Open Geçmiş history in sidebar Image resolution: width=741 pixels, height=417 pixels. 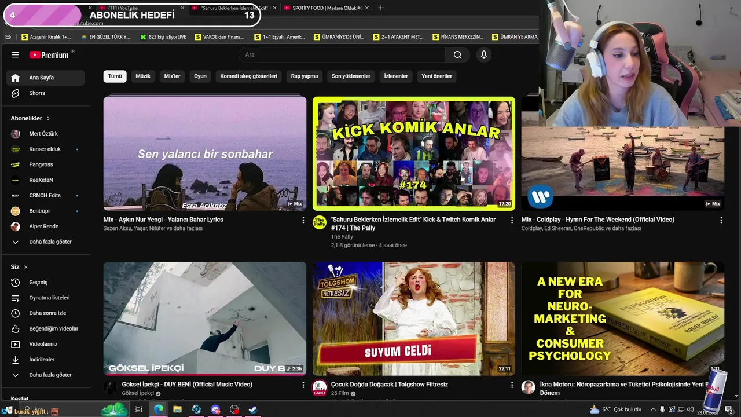46,283
